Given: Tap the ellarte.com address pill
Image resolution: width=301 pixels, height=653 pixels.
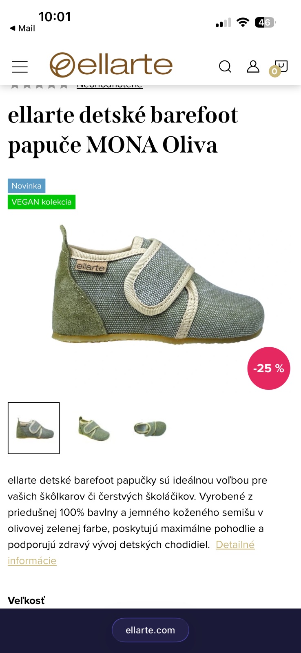Looking at the screenshot, I should coord(150,630).
